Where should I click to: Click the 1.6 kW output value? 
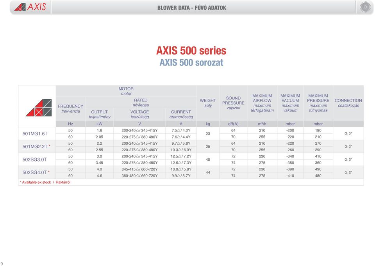[x=100, y=130]
